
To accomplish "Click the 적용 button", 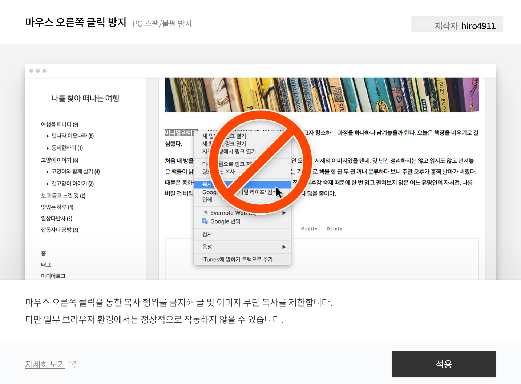I will coord(444,364).
